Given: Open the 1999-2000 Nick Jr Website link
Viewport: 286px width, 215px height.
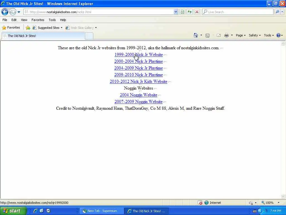Looking at the screenshot, I should click(x=139, y=55).
